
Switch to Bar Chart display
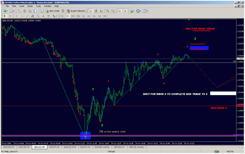tap(91, 11)
